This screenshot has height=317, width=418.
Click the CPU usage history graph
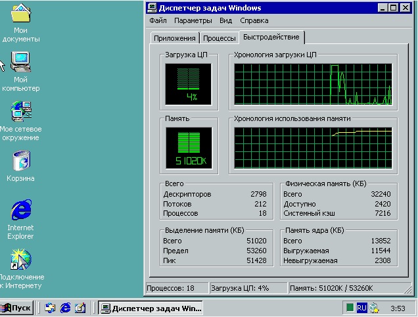[313, 85]
